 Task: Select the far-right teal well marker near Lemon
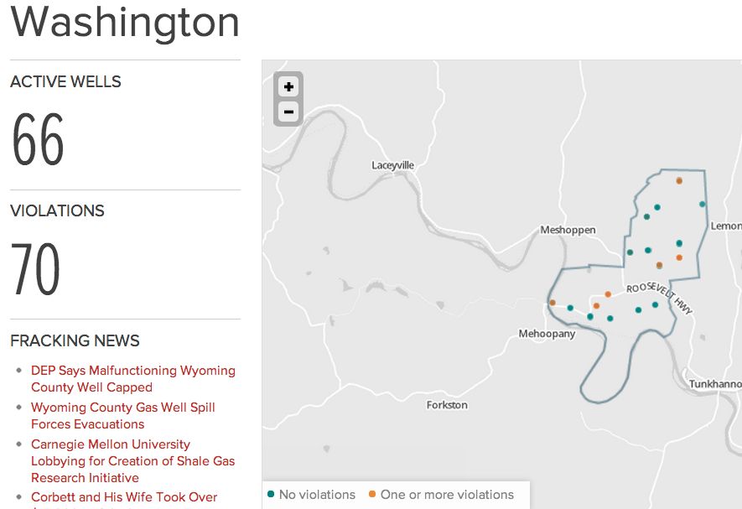click(703, 204)
